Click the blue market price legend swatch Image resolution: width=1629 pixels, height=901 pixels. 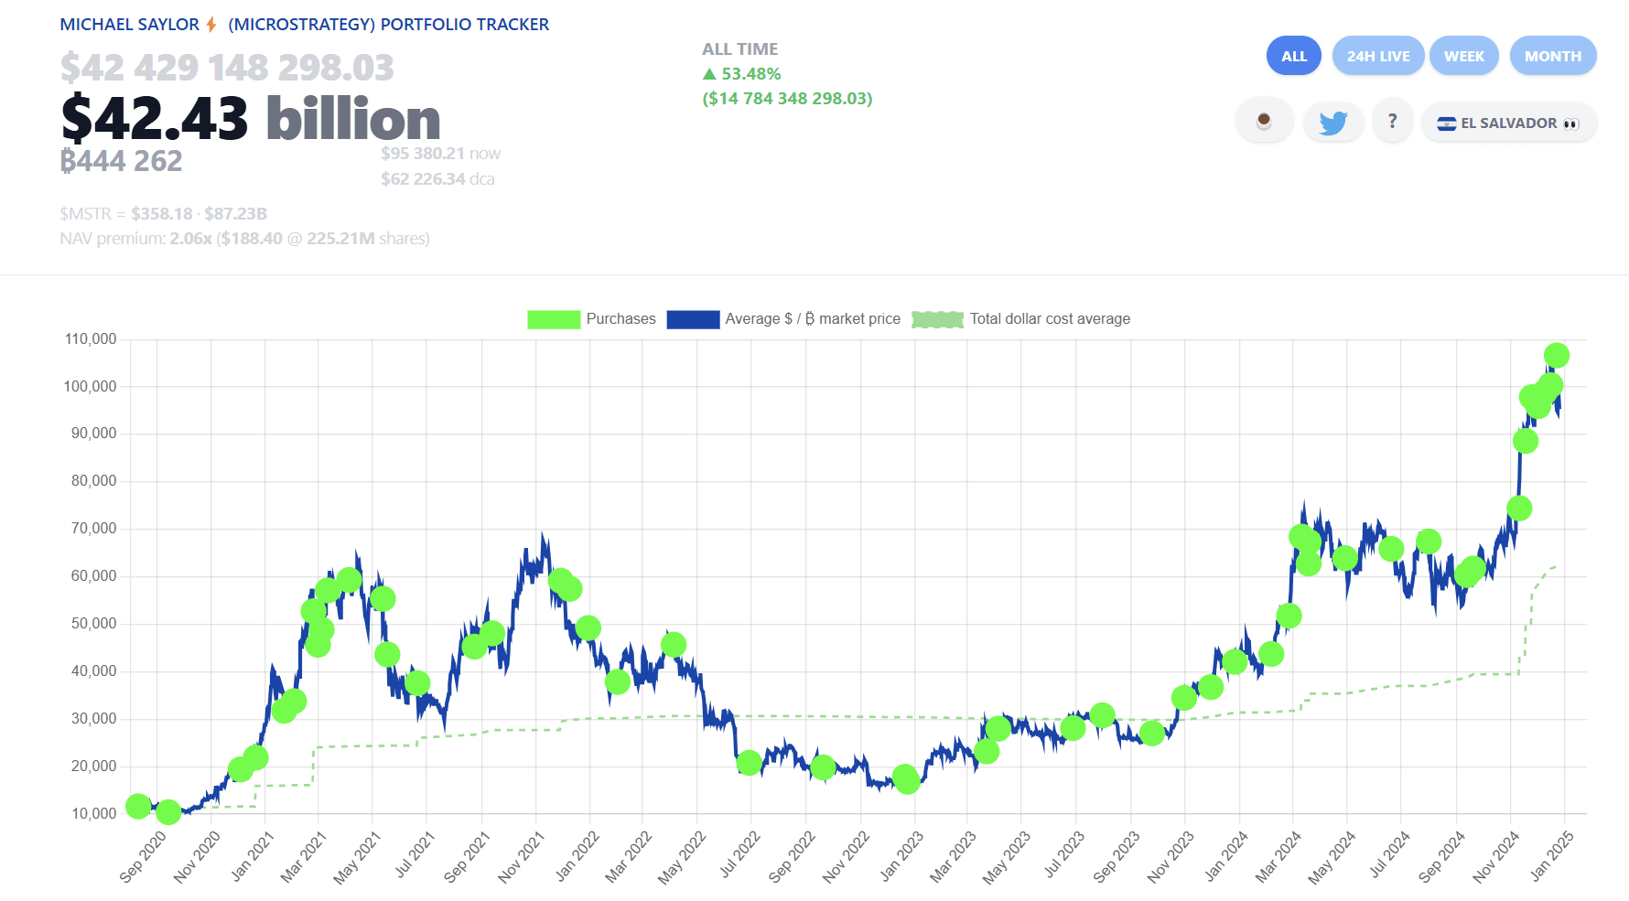[x=693, y=319]
